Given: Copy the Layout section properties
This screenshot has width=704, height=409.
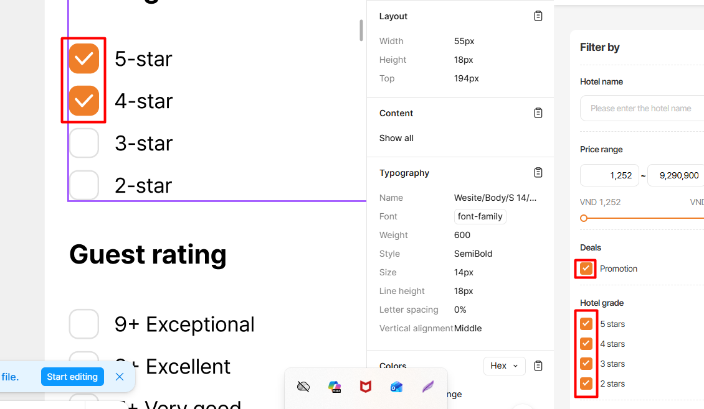Looking at the screenshot, I should pos(538,16).
